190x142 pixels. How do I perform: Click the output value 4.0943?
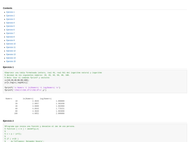(x=36, y=109)
